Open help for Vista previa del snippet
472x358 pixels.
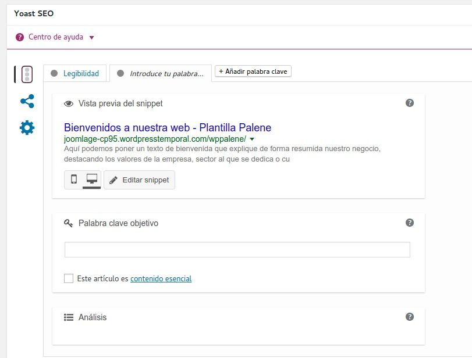tap(409, 103)
